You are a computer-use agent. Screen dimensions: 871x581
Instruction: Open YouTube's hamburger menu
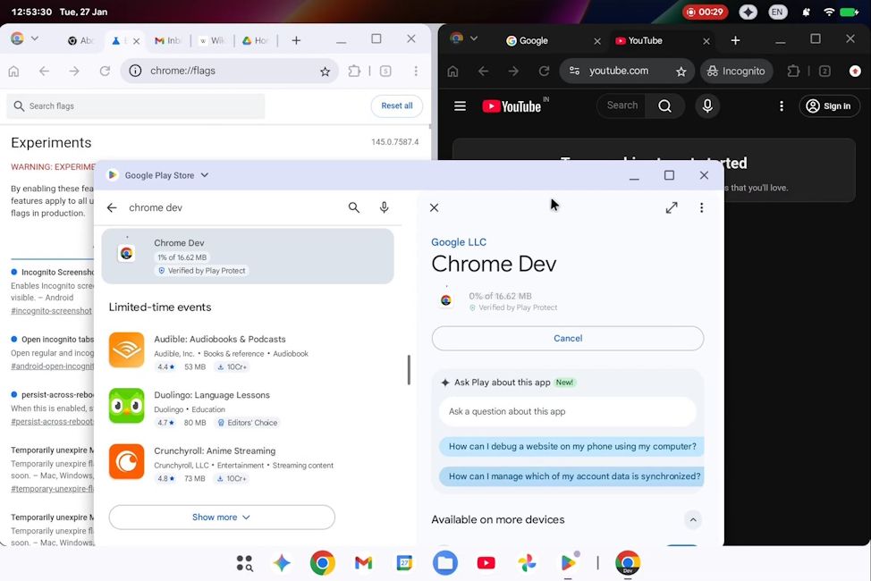[x=460, y=105]
